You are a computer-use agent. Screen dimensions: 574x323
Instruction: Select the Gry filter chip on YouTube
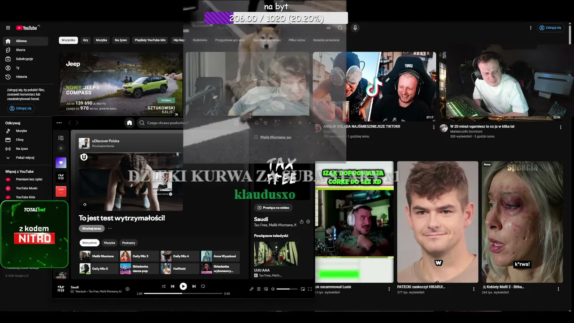[x=86, y=40]
